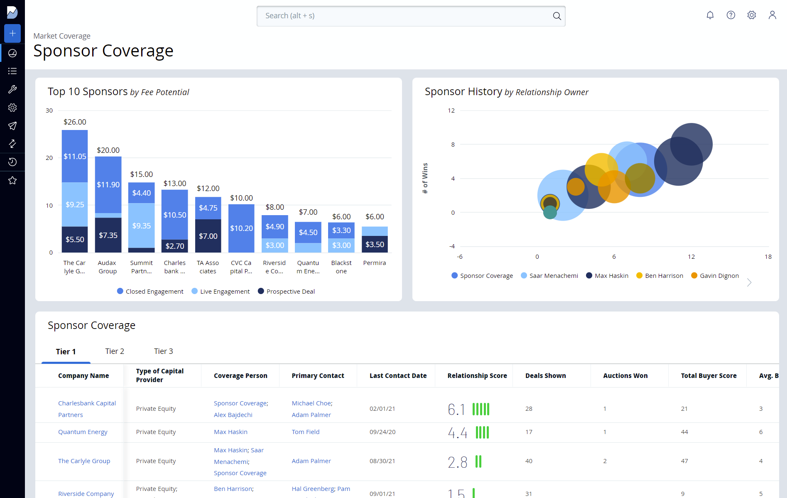
Task: Sort by Primary Contact column header
Action: point(318,375)
